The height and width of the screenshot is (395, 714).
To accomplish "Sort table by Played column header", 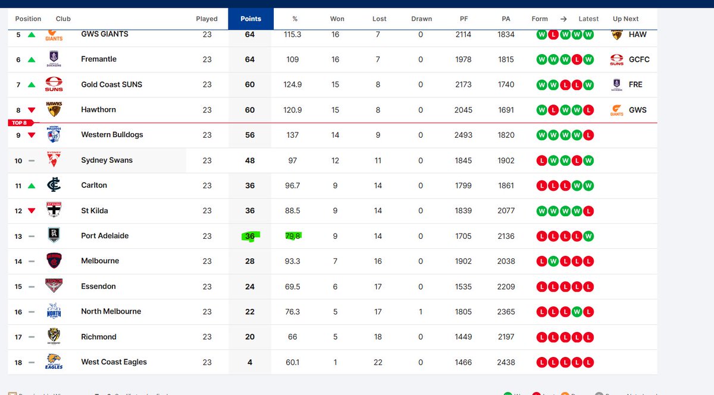I will 206,18.
